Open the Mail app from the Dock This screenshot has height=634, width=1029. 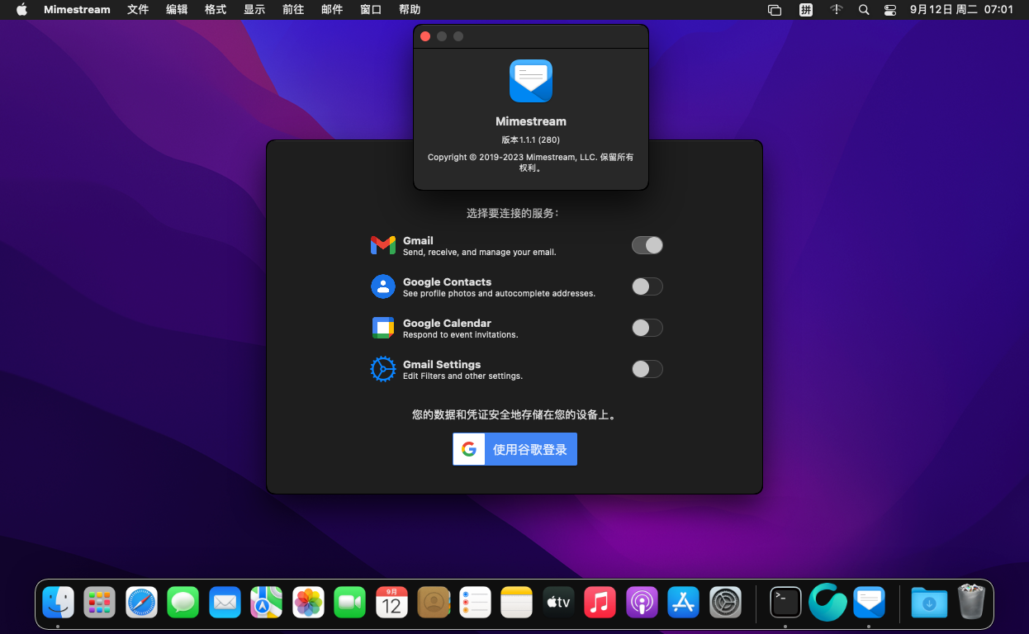tap(225, 603)
